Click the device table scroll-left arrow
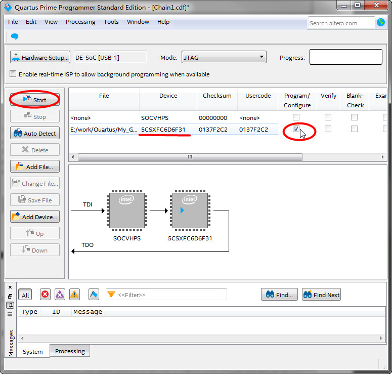This screenshot has height=374, width=392. 73,157
